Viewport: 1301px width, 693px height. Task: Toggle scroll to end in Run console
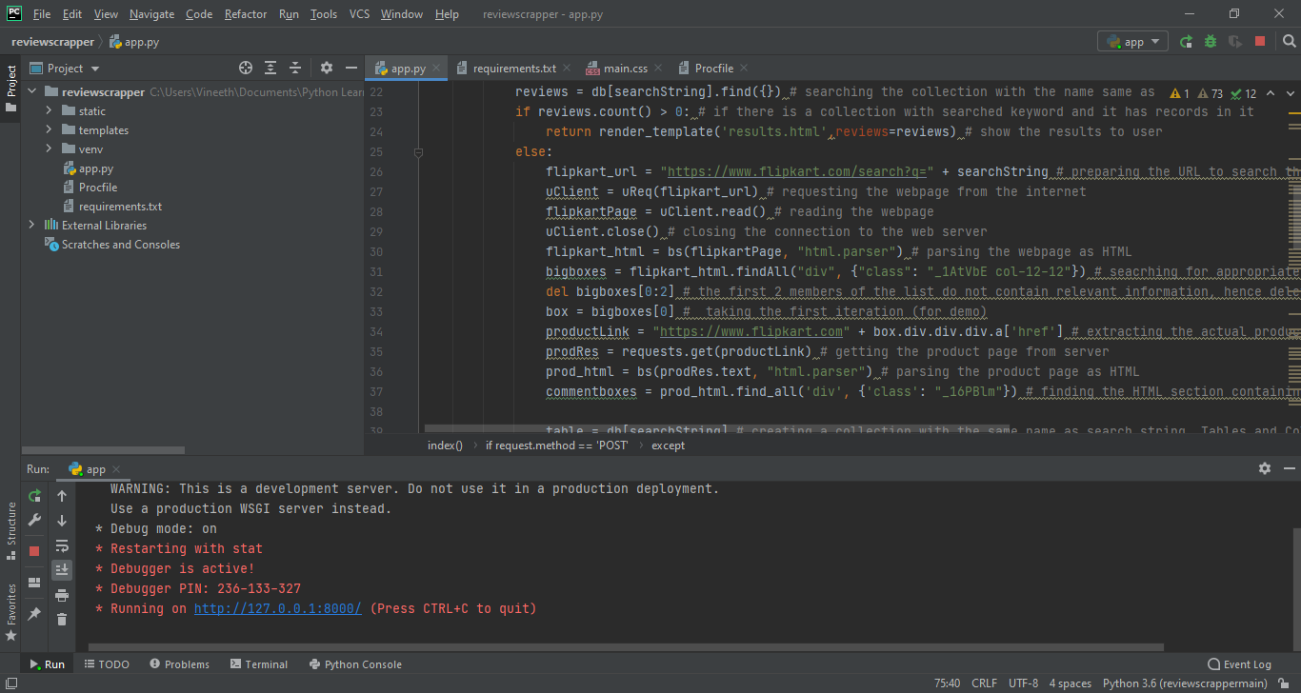click(x=62, y=569)
